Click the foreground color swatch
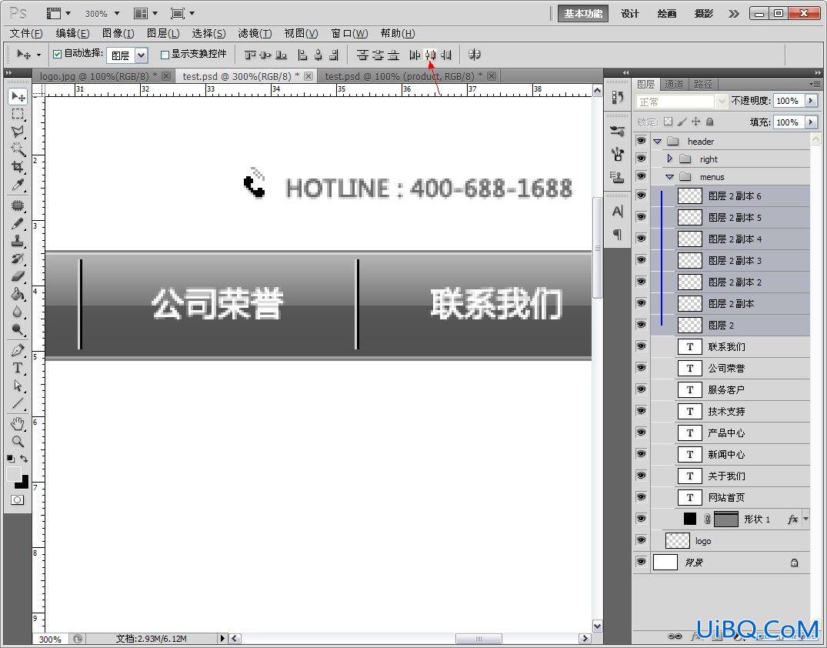Screen dimensions: 827x648 point(13,474)
